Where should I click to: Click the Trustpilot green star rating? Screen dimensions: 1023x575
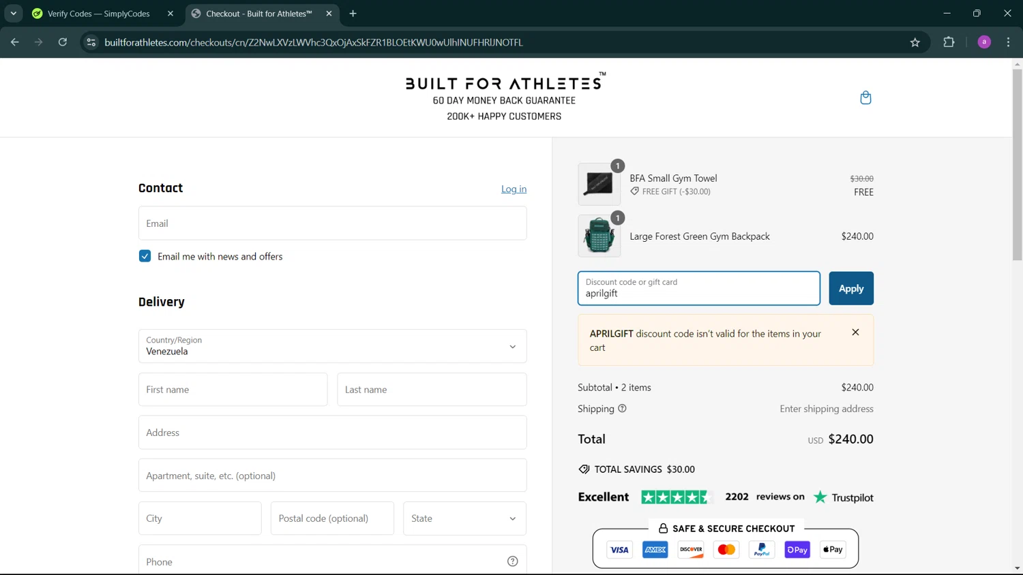click(675, 497)
